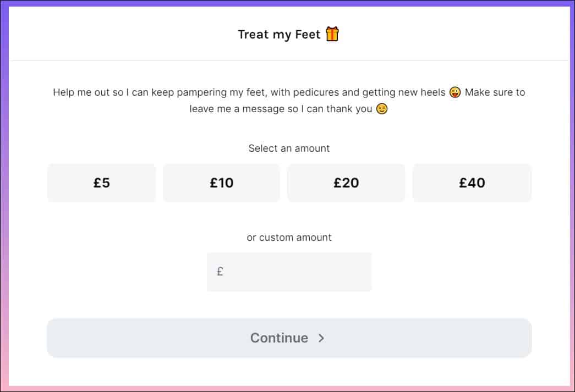Select the £40 amount option
The height and width of the screenshot is (392, 575).
(x=472, y=183)
